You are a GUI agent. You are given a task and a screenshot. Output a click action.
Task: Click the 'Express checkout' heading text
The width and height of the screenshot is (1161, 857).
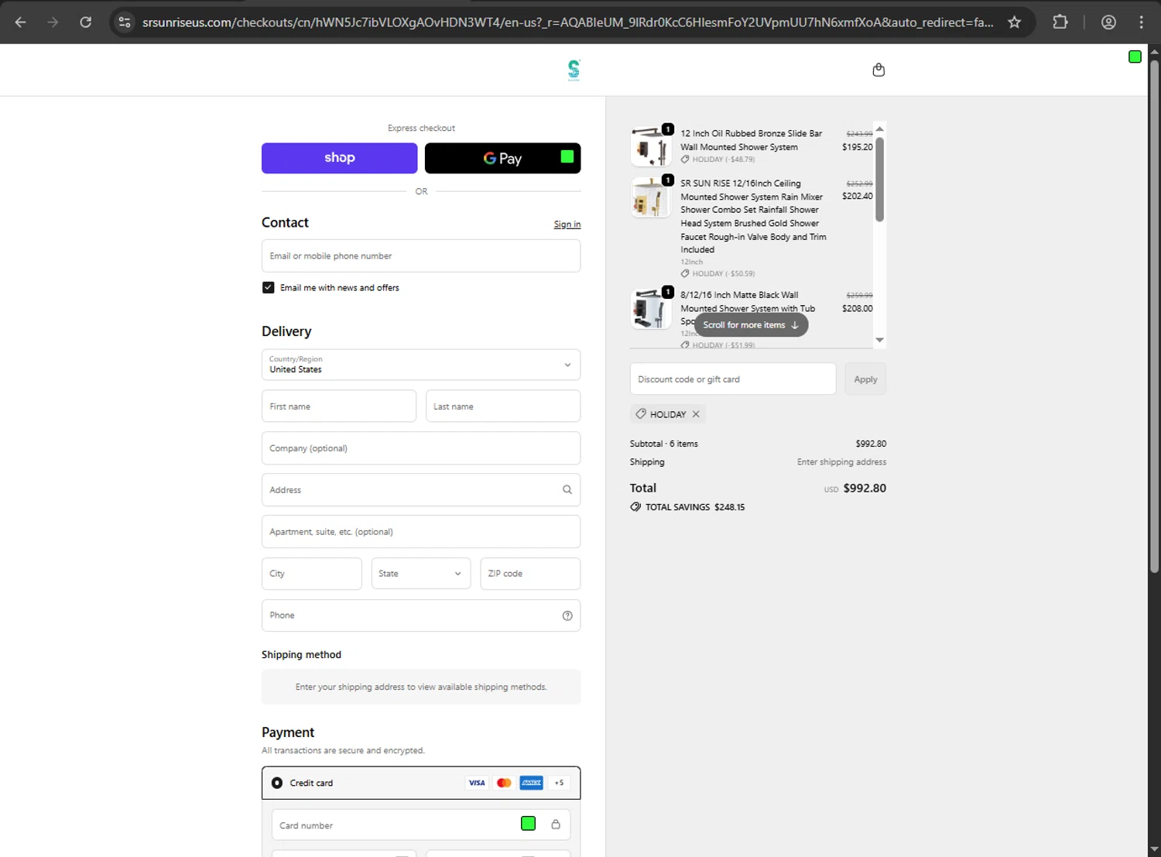421,129
